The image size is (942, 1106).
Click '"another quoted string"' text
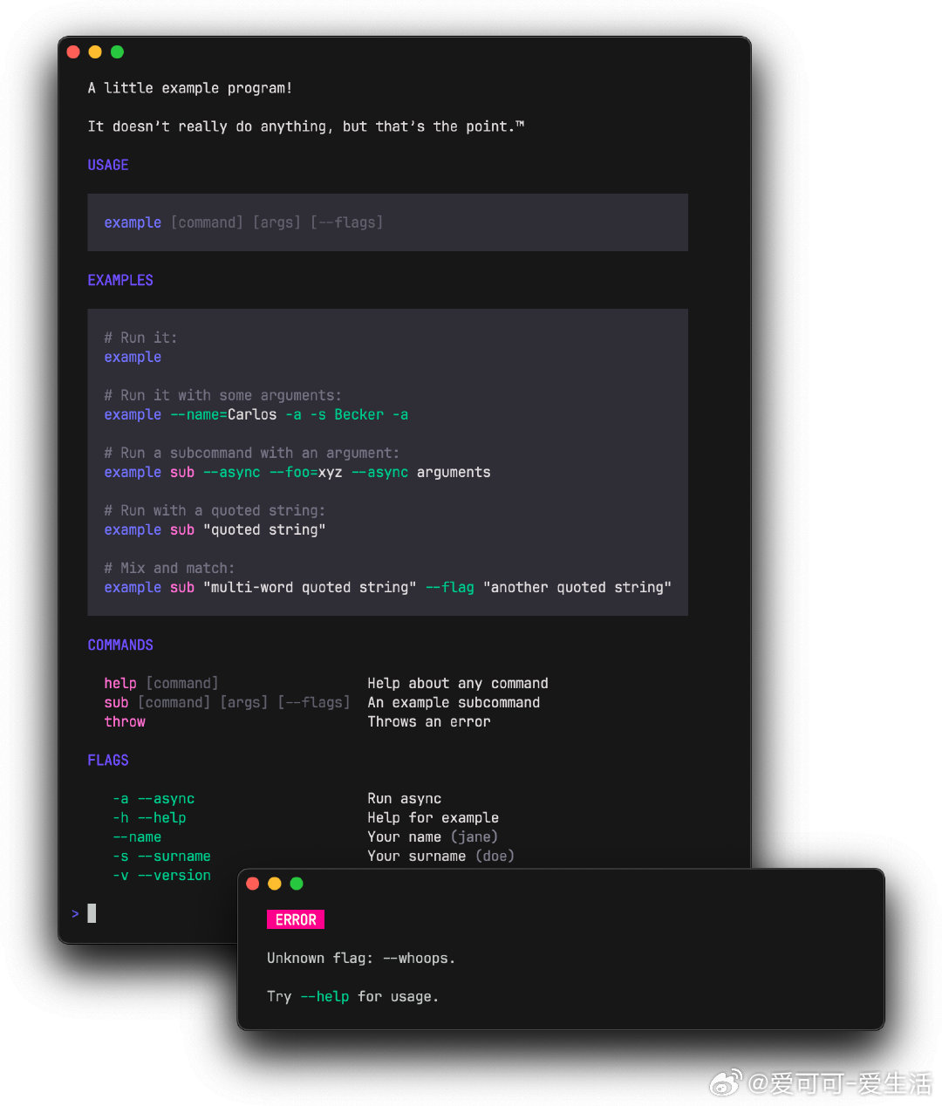tap(577, 587)
